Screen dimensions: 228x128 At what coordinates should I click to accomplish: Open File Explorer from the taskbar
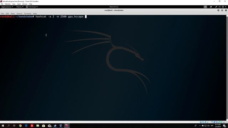pos(38,126)
